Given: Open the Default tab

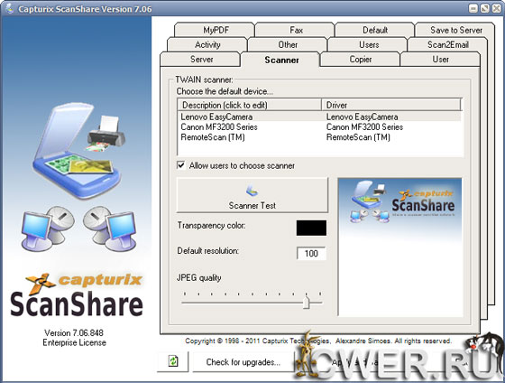Looking at the screenshot, I should (x=374, y=30).
